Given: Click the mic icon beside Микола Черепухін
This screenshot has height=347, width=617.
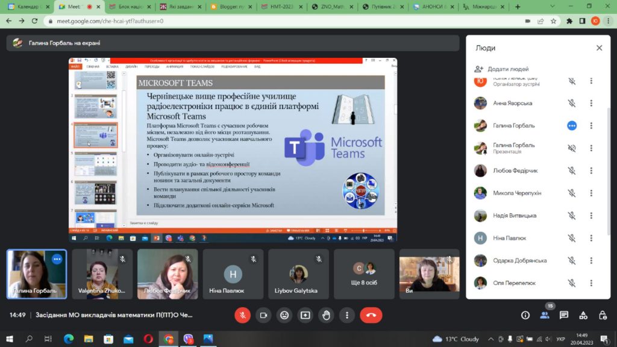Looking at the screenshot, I should click(572, 193).
